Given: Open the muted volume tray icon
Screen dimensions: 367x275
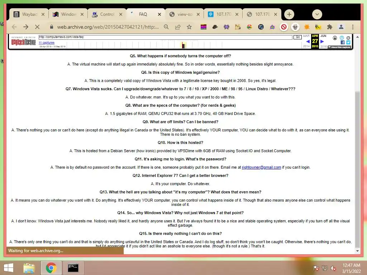Looking at the screenshot, I should [333, 268].
